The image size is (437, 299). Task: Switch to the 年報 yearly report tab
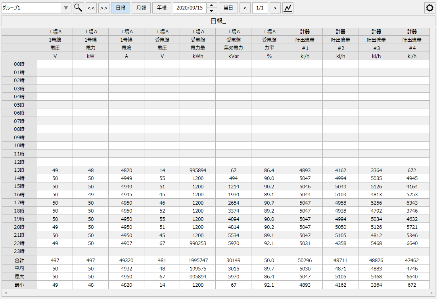(x=161, y=8)
